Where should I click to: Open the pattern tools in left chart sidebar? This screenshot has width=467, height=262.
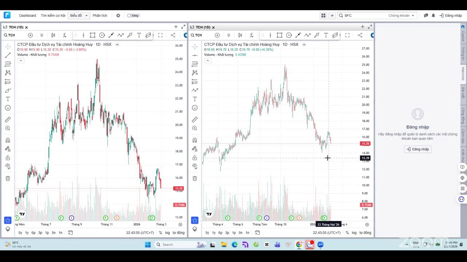tap(8, 73)
